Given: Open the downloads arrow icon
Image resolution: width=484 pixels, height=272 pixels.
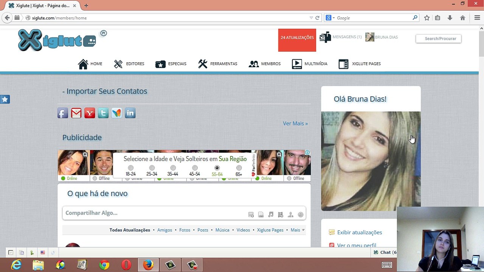Looking at the screenshot, I should pyautogui.click(x=450, y=18).
